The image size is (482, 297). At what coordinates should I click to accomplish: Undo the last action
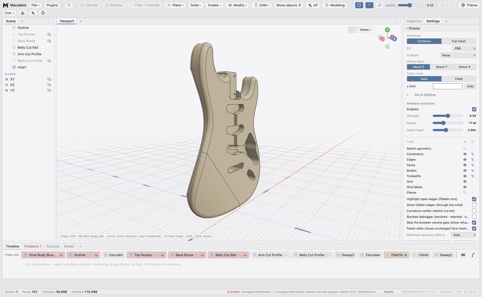[442, 5]
